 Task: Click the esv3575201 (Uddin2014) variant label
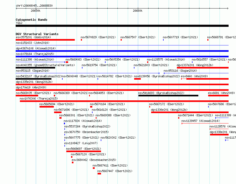point(33,37)
